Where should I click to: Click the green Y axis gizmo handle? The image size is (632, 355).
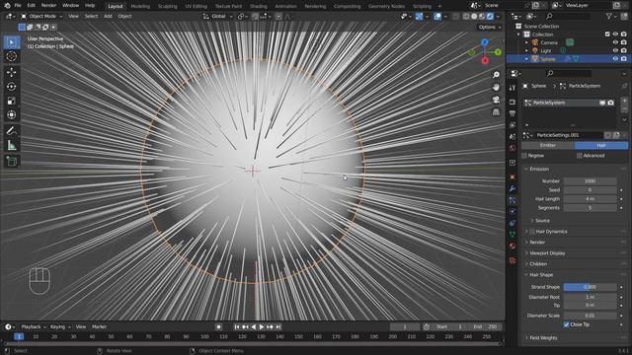498,52
